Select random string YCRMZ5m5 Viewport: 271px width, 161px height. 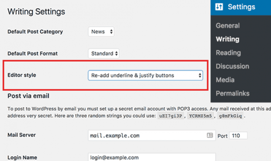tap(200, 116)
